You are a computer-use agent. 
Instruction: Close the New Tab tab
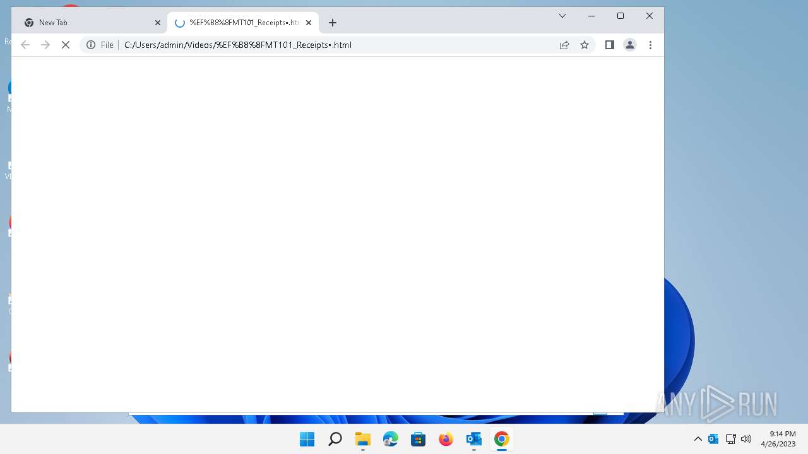coord(158,23)
